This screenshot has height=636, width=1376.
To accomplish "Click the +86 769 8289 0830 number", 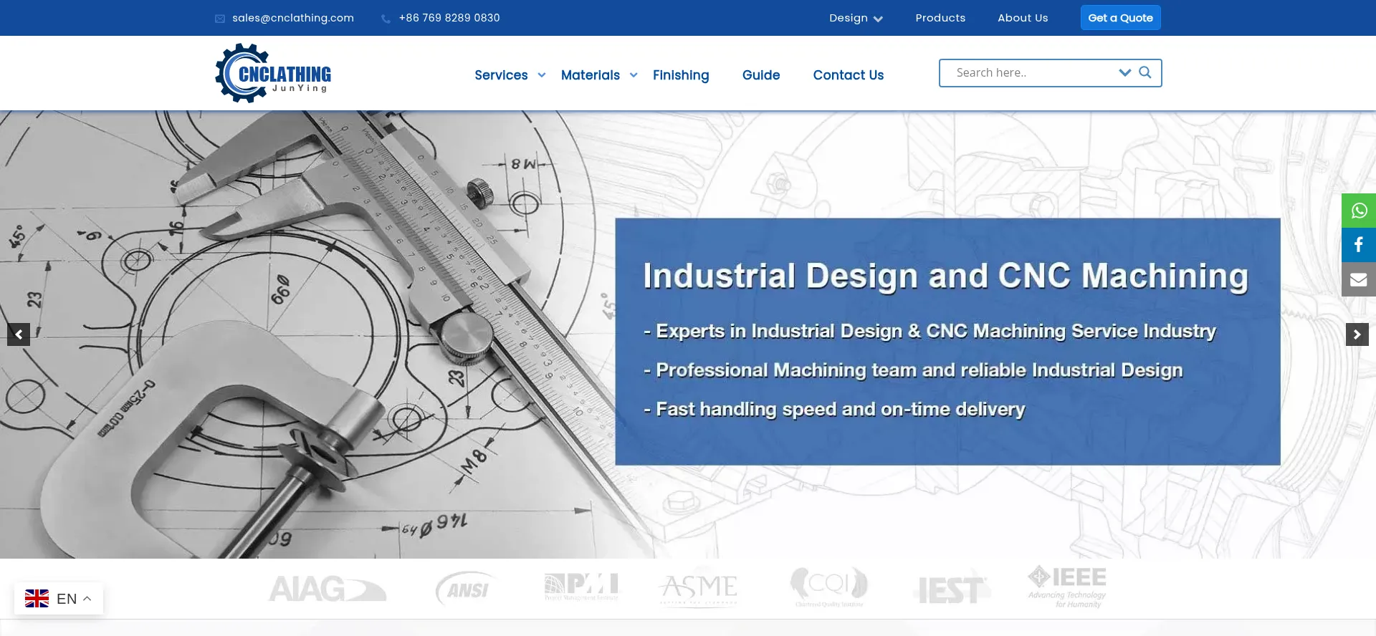I will (x=449, y=18).
